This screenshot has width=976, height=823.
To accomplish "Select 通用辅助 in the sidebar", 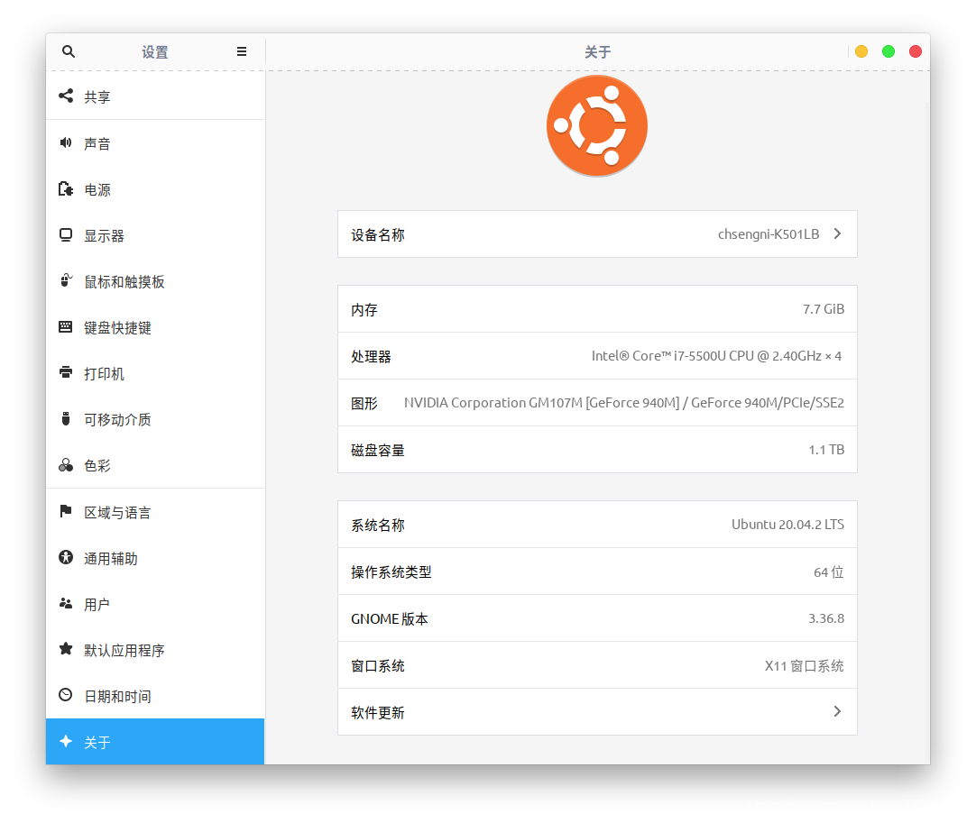I will [156, 558].
